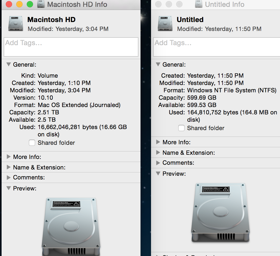Zoom the Macintosh HD Info window
280x256 pixels.
(x=30, y=4)
